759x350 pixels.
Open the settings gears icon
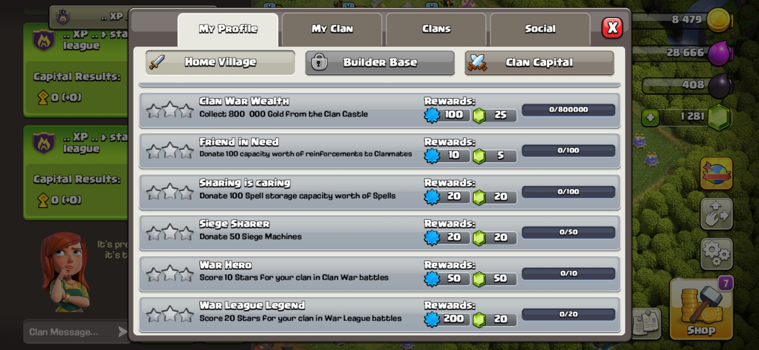(x=717, y=254)
